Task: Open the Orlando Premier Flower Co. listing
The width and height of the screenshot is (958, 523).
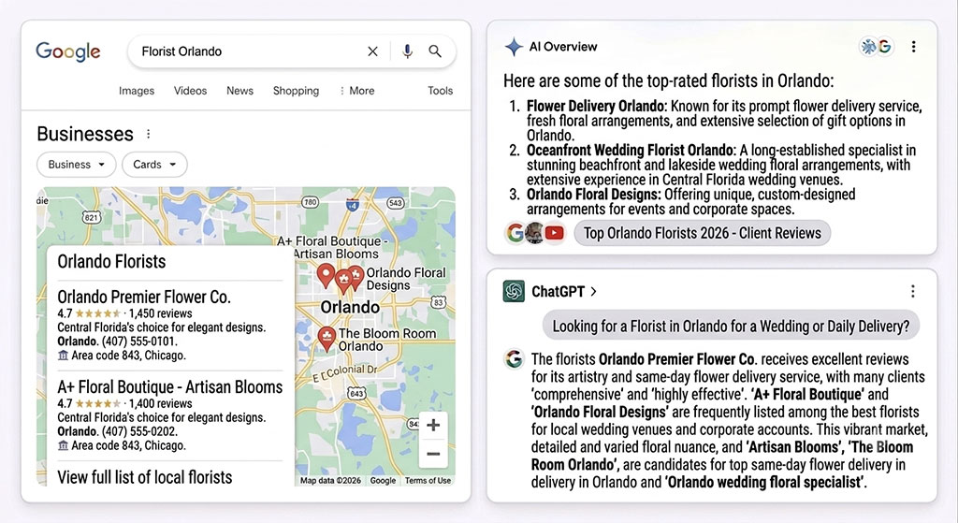Action: (x=143, y=297)
